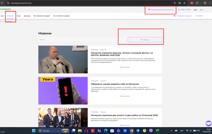Open Як сплатити кредит menu item
Screen dimensions: 212x134
[62, 16]
